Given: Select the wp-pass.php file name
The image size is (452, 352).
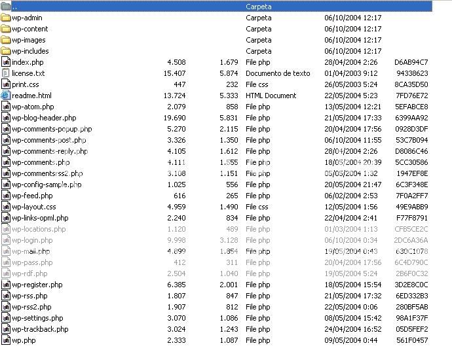Looking at the screenshot, I should click(32, 262).
